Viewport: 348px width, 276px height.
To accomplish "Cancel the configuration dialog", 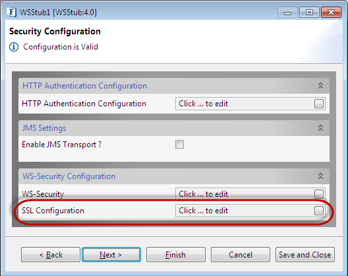I will 241,255.
